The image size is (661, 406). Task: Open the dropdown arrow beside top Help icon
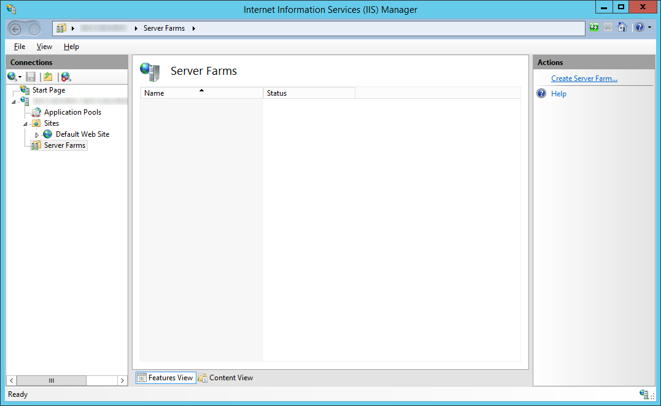649,28
